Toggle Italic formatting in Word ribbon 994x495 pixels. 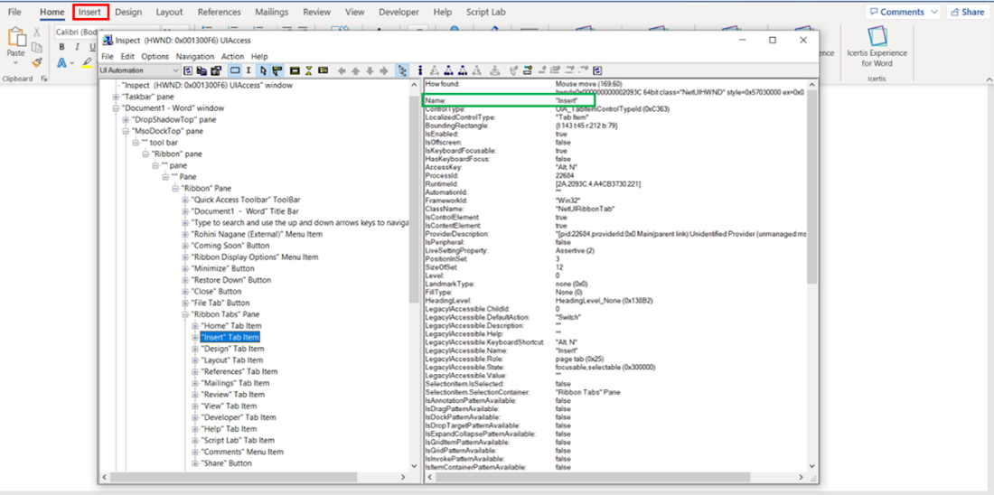pos(77,47)
